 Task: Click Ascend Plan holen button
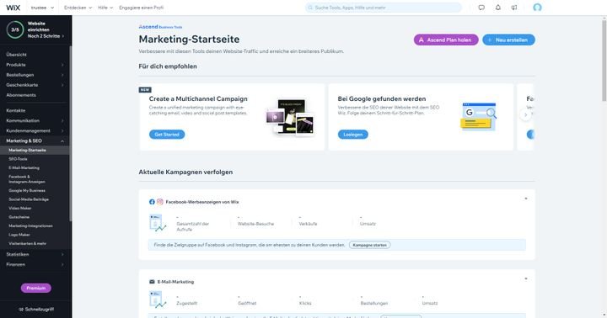446,40
